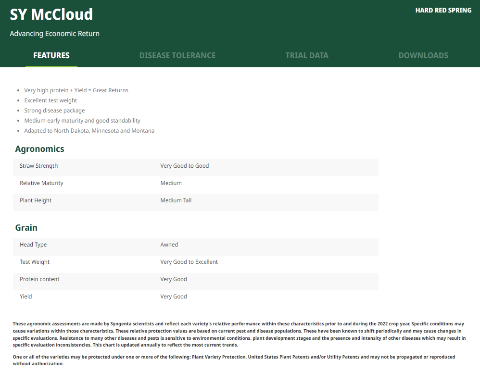Switch to the Features tab
480x372 pixels.
tap(51, 55)
